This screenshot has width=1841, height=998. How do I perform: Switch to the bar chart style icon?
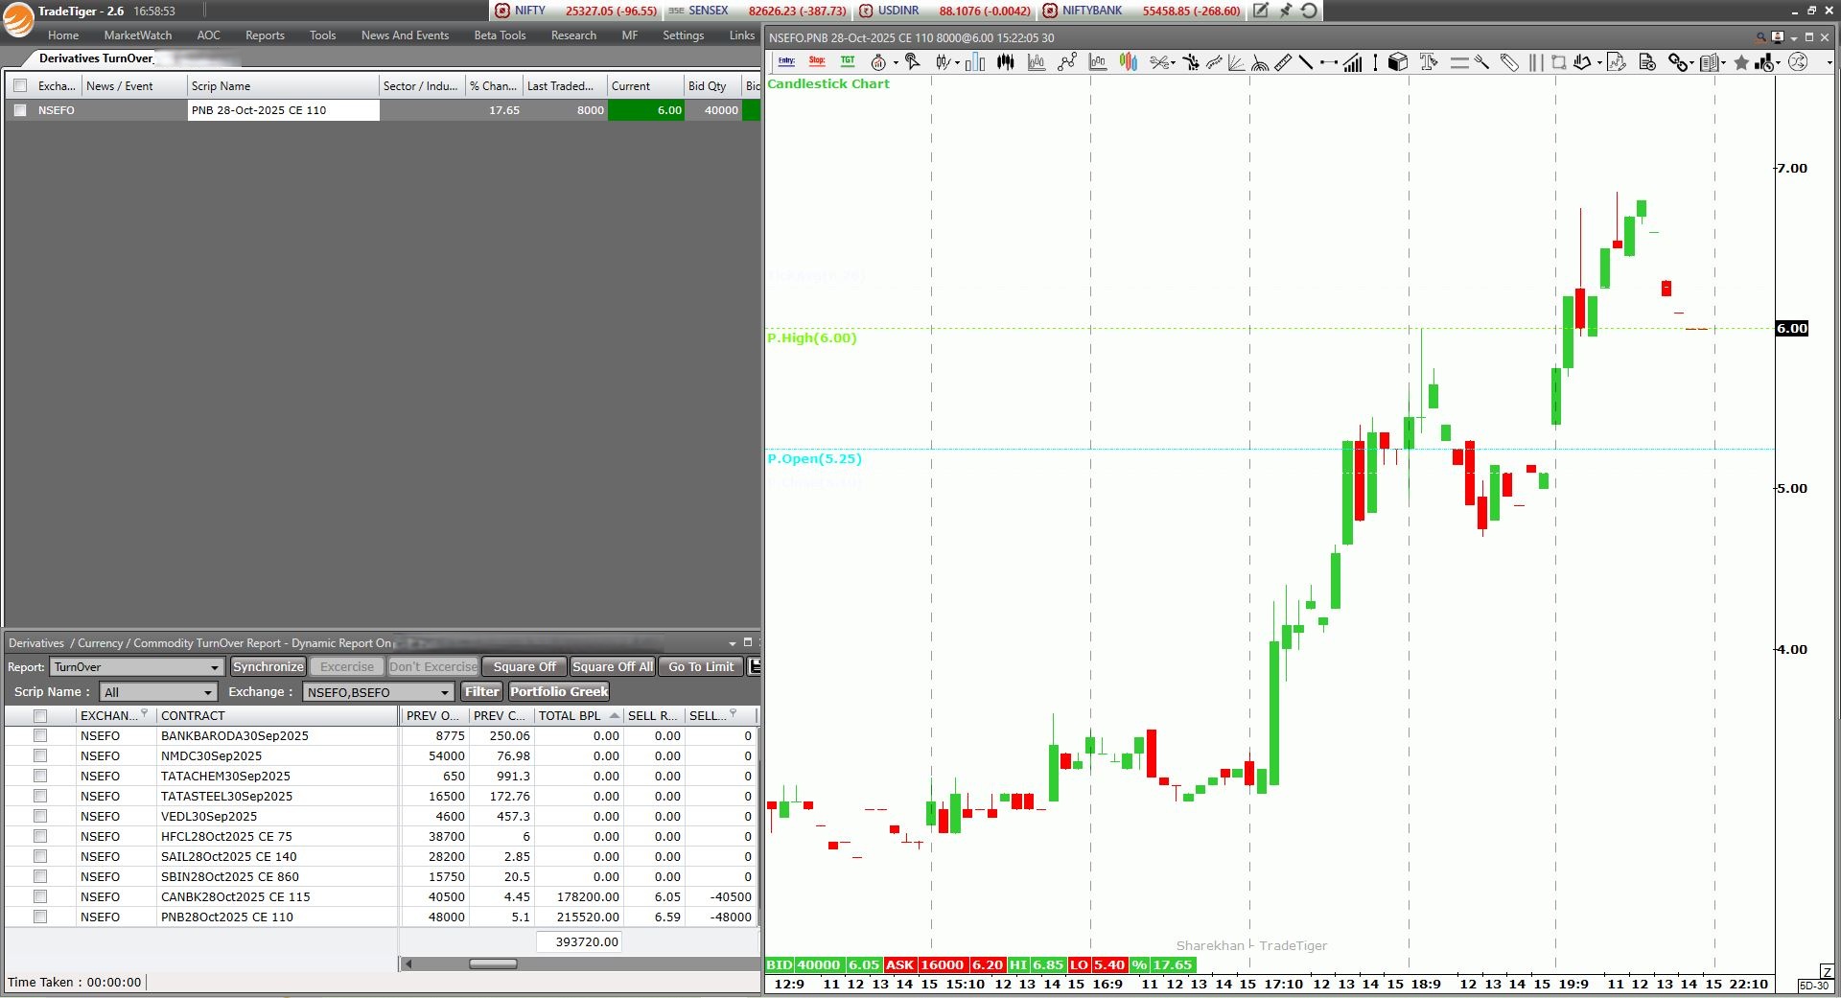coord(975,62)
